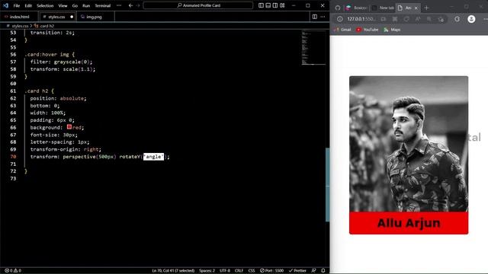Change encoding via UTF-8 status item
This screenshot has height=274, width=488.
225,271
